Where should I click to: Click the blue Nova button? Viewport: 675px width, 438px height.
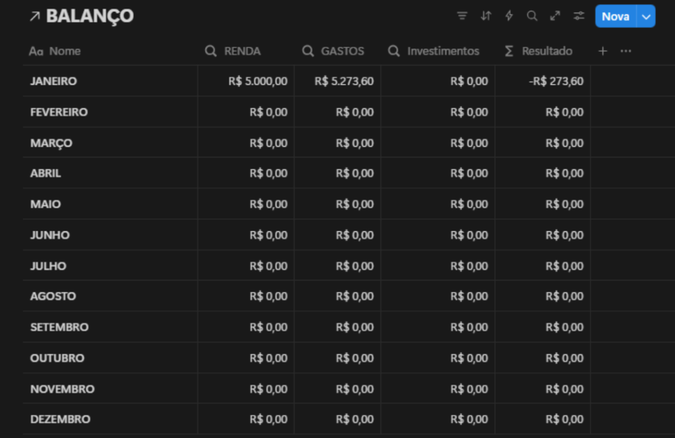(615, 16)
